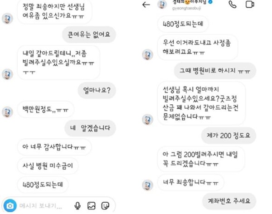Select the '네 알겠습니다' message bubble
Image resolution: width=272 pixels, height=214 pixels.
90,128
